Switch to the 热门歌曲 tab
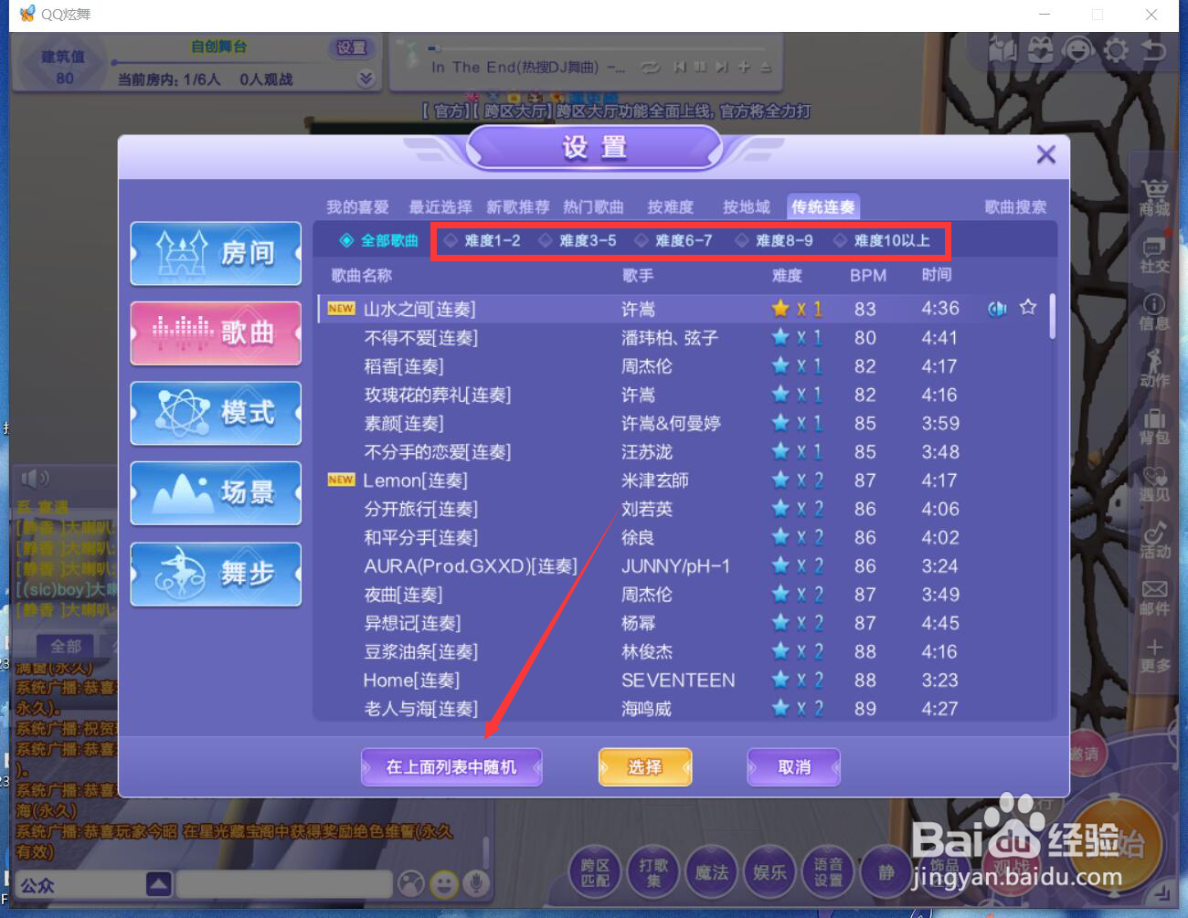 point(593,207)
